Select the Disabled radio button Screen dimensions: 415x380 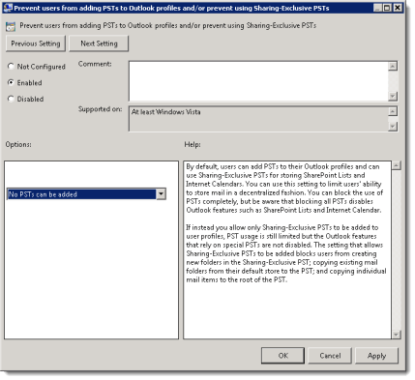click(11, 99)
